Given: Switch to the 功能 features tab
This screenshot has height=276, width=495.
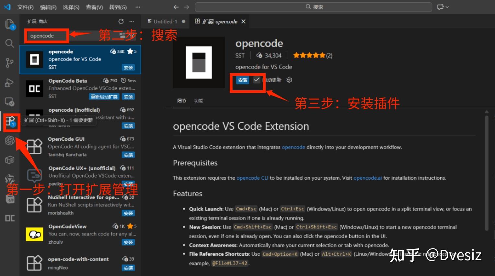Looking at the screenshot, I should point(199,101).
